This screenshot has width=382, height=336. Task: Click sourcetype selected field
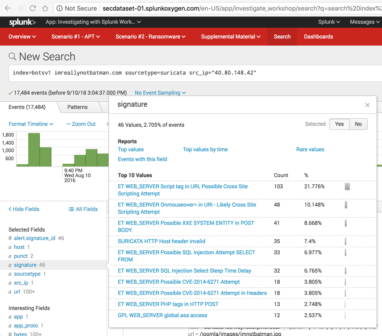point(27,274)
